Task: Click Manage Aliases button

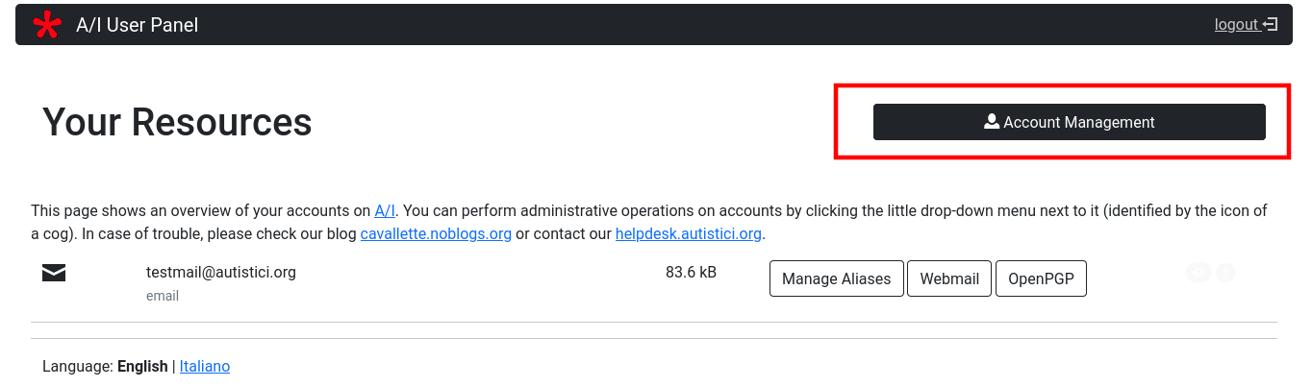Action: (x=836, y=278)
